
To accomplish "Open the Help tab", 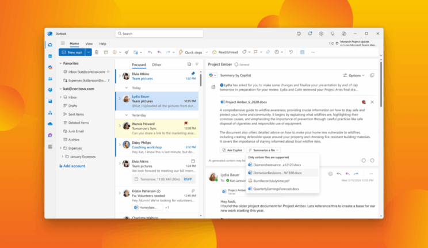I will 102,44.
